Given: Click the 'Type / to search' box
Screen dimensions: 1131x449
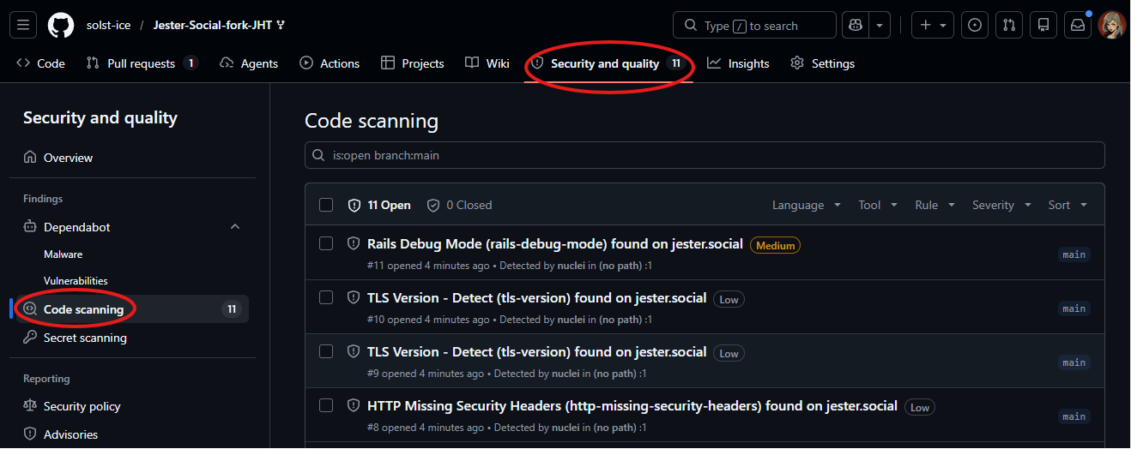Looking at the screenshot, I should pyautogui.click(x=754, y=26).
